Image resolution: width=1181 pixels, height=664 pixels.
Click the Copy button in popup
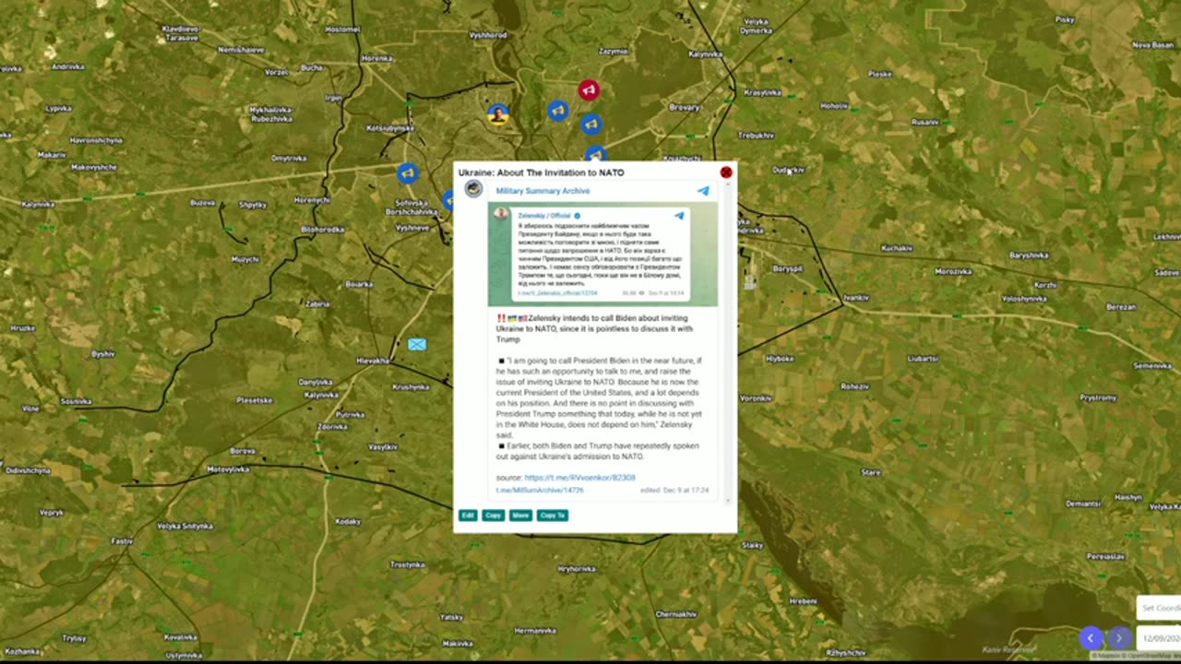pyautogui.click(x=494, y=516)
